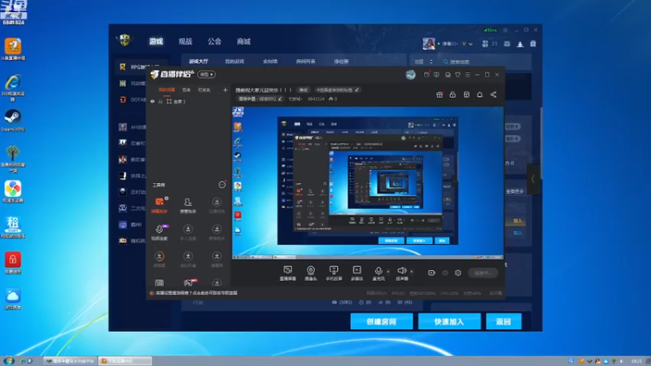Select the 游戏大厅 sub-tab

coord(199,62)
